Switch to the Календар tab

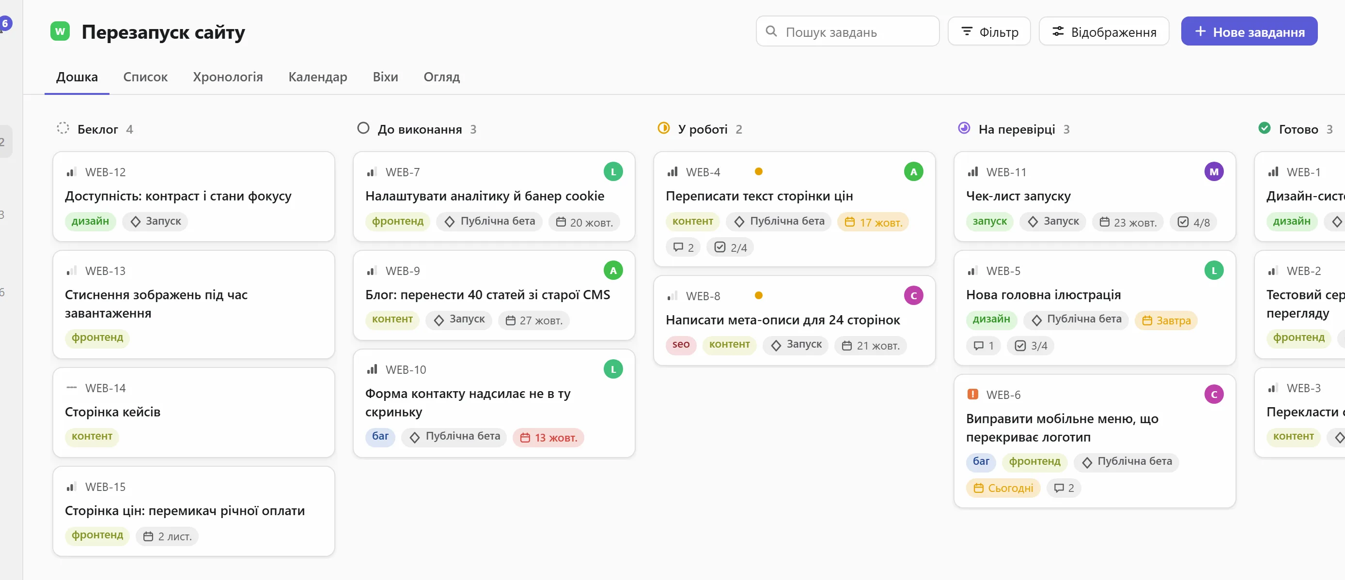click(317, 76)
